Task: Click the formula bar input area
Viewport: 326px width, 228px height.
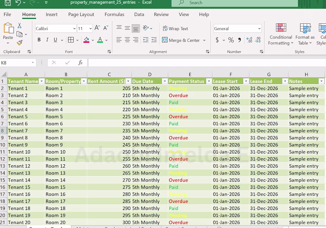Action: [x=207, y=63]
